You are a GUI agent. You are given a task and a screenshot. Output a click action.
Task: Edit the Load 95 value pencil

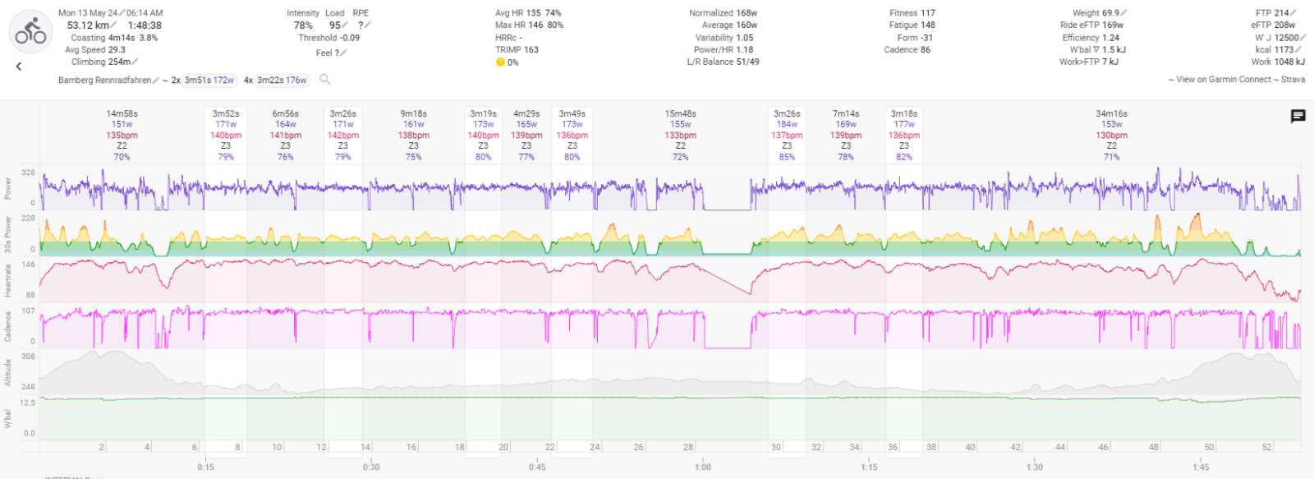(x=345, y=25)
